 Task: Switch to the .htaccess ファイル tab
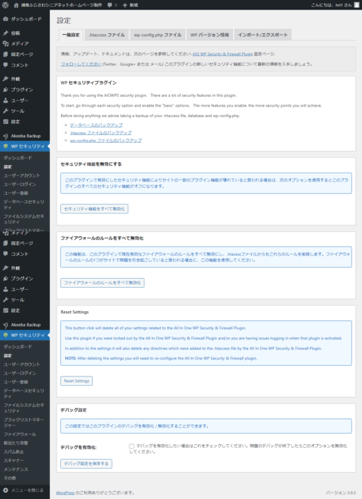click(107, 35)
